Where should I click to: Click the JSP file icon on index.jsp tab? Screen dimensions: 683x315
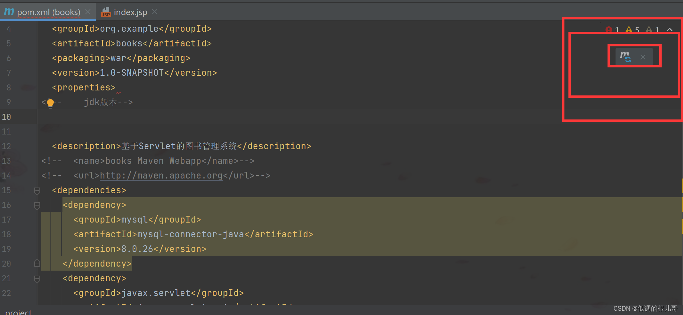point(106,12)
